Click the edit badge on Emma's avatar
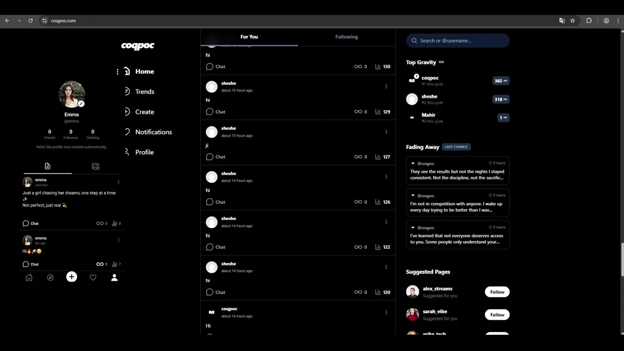624x351 pixels. (x=81, y=103)
